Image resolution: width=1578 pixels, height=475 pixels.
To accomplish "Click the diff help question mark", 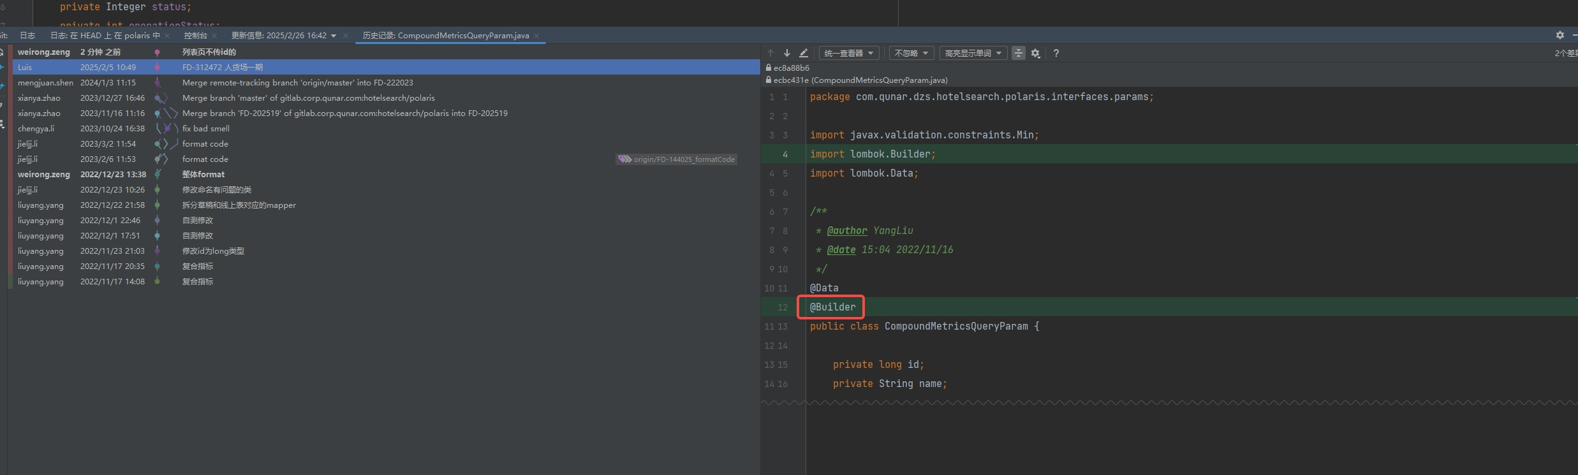I will (1056, 54).
